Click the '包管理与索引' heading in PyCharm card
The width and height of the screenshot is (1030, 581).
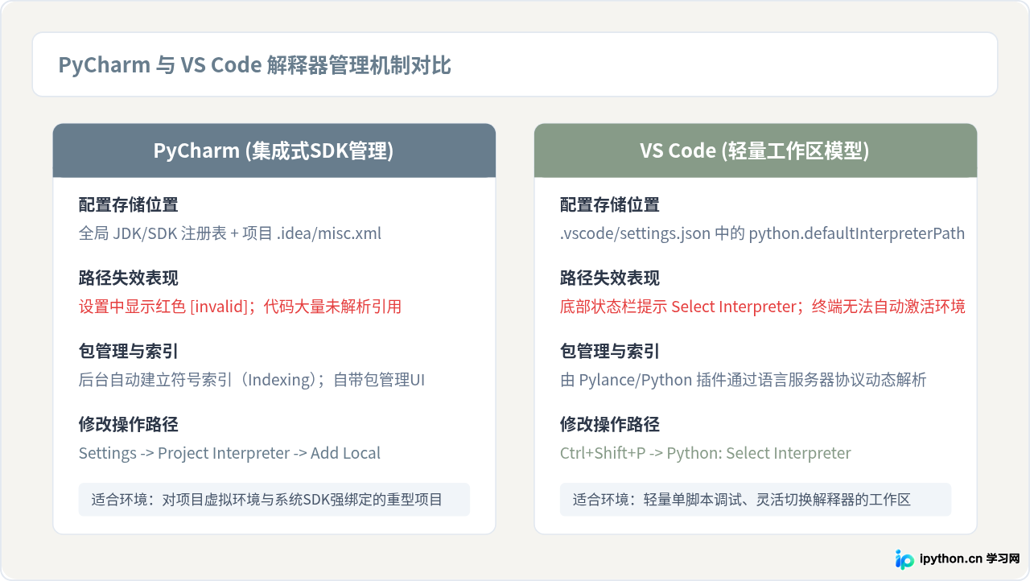click(x=129, y=352)
